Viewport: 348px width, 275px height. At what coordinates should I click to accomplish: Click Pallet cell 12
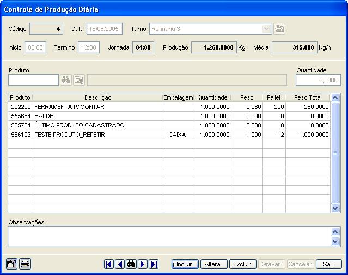tap(274, 135)
